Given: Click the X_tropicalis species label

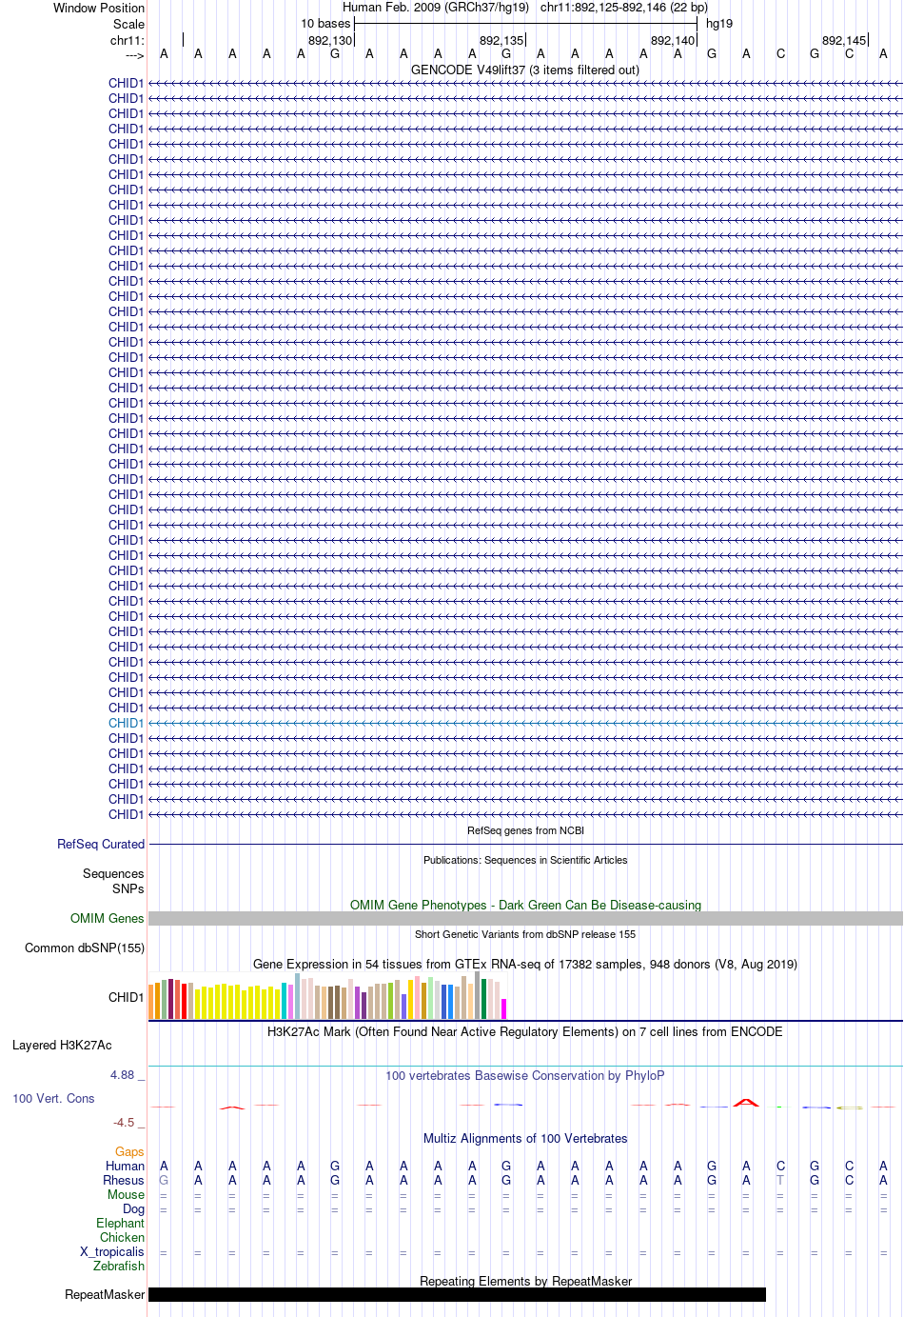Looking at the screenshot, I should pos(112,1251).
